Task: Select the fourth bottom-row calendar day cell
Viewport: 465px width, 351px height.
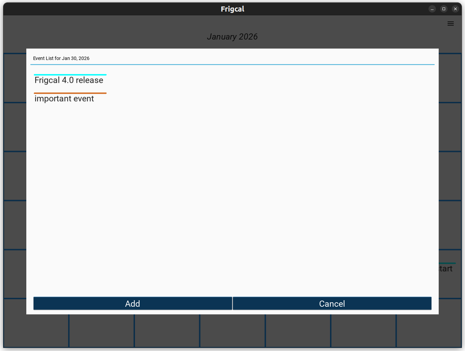Action: tap(232, 331)
